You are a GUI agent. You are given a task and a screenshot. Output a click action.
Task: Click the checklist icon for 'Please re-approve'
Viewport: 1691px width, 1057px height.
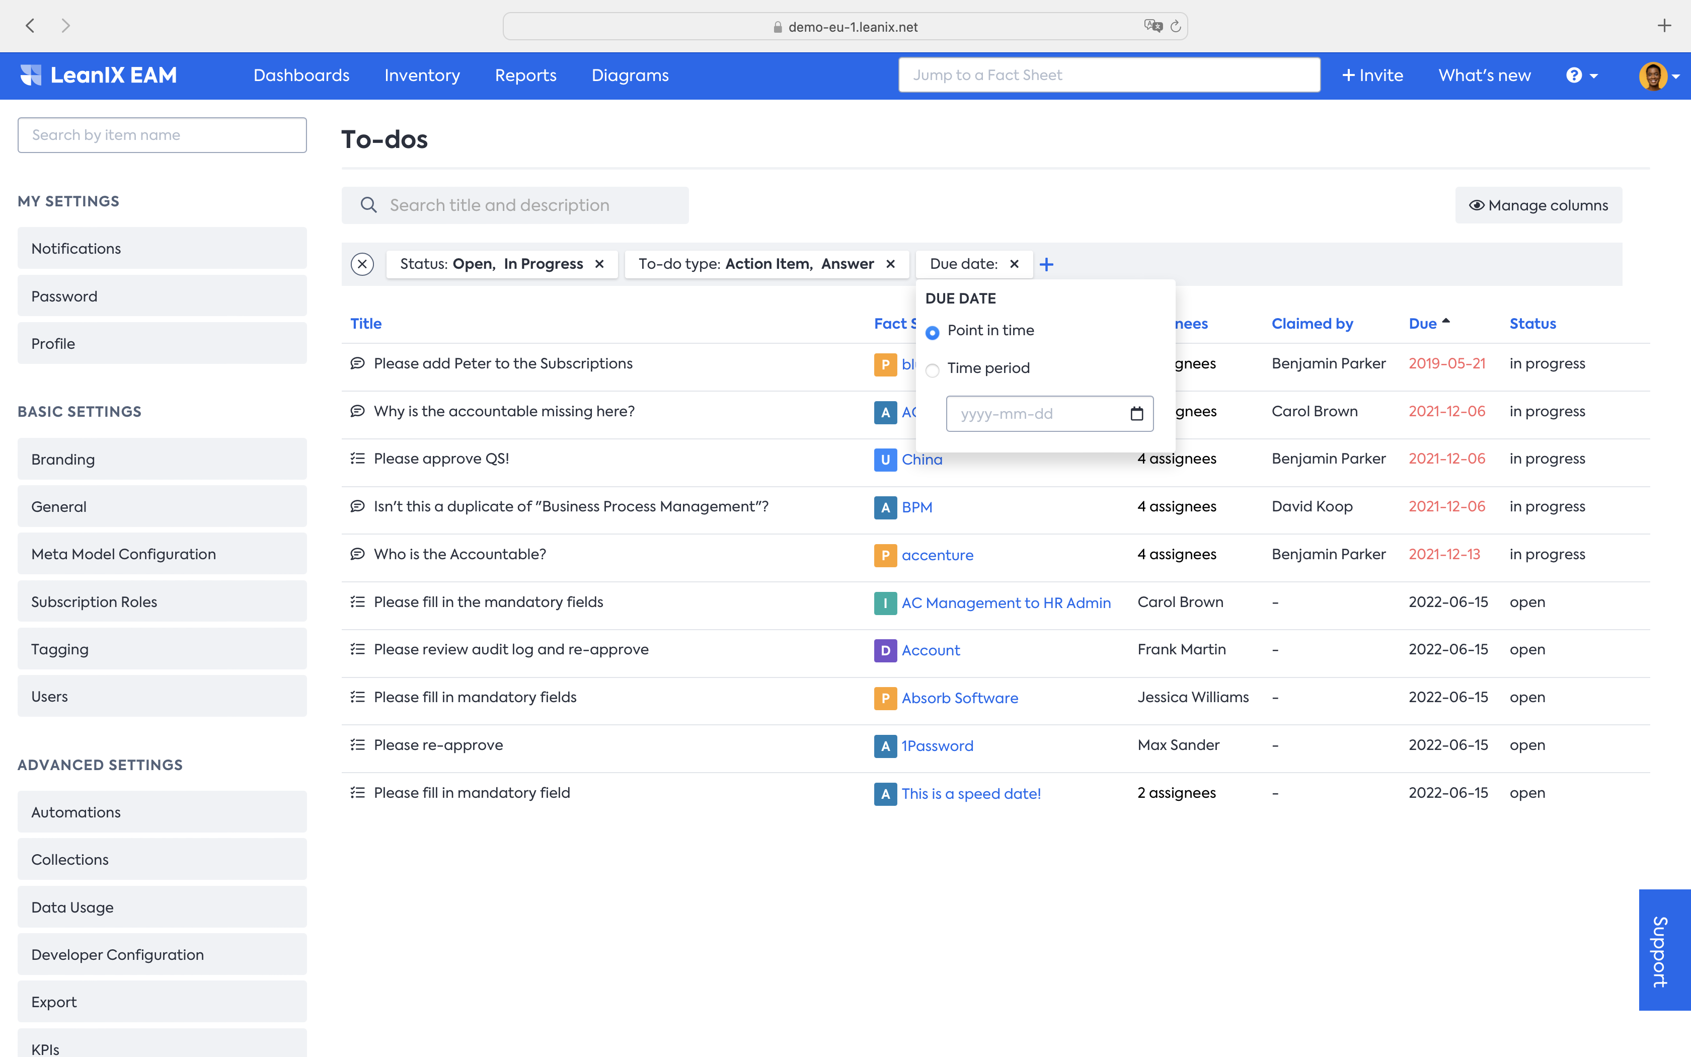tap(357, 745)
